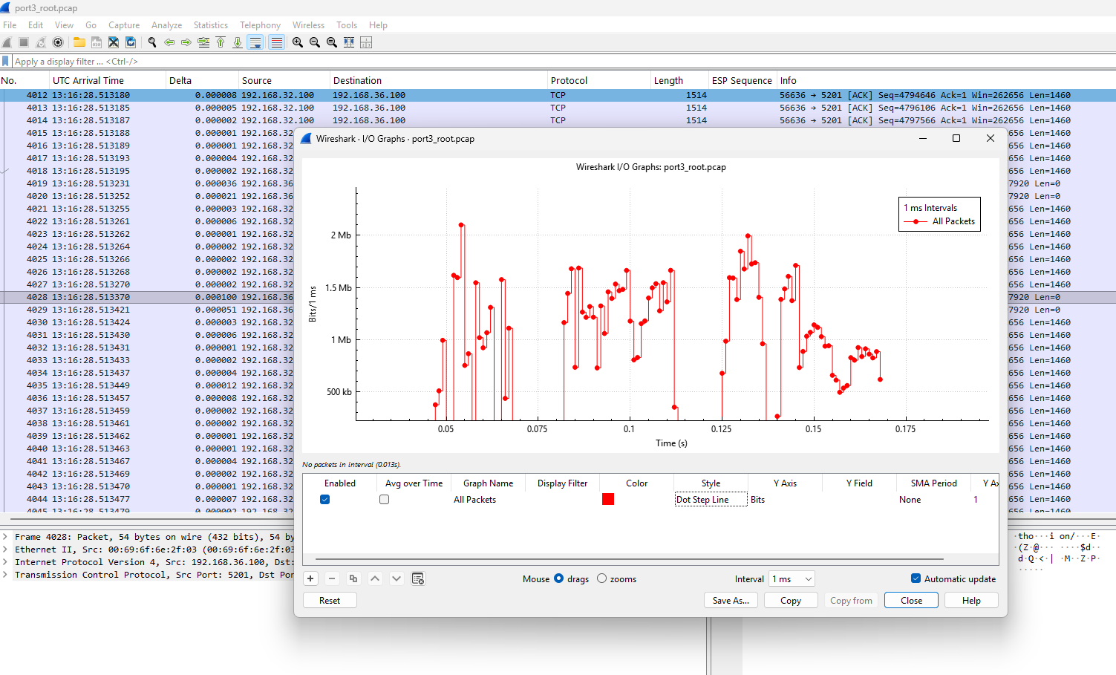Sort by the UTC Arrival Time column header
The width and height of the screenshot is (1116, 675).
tap(108, 80)
